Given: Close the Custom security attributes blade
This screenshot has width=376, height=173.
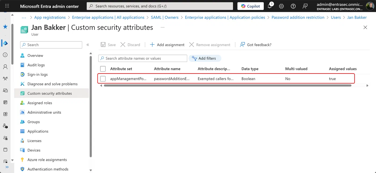Looking at the screenshot, I should click(365, 27).
